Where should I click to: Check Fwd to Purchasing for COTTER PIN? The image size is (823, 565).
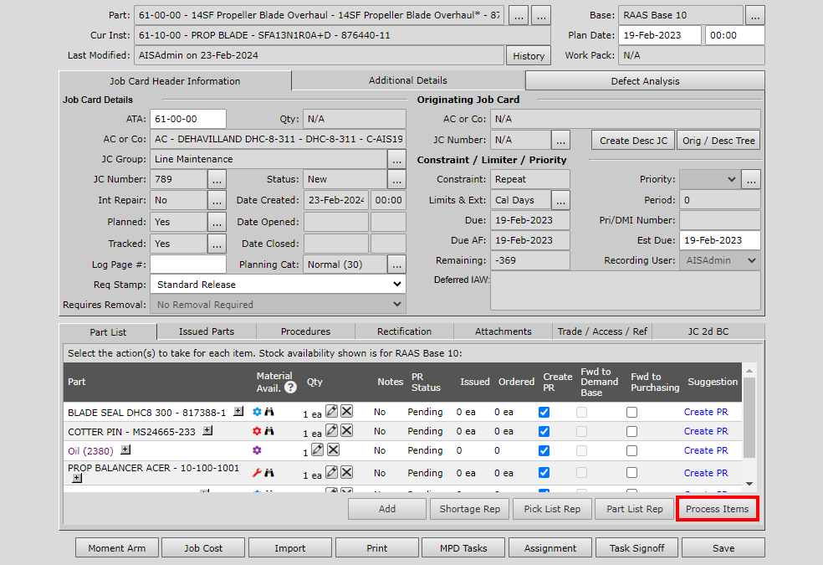click(631, 431)
